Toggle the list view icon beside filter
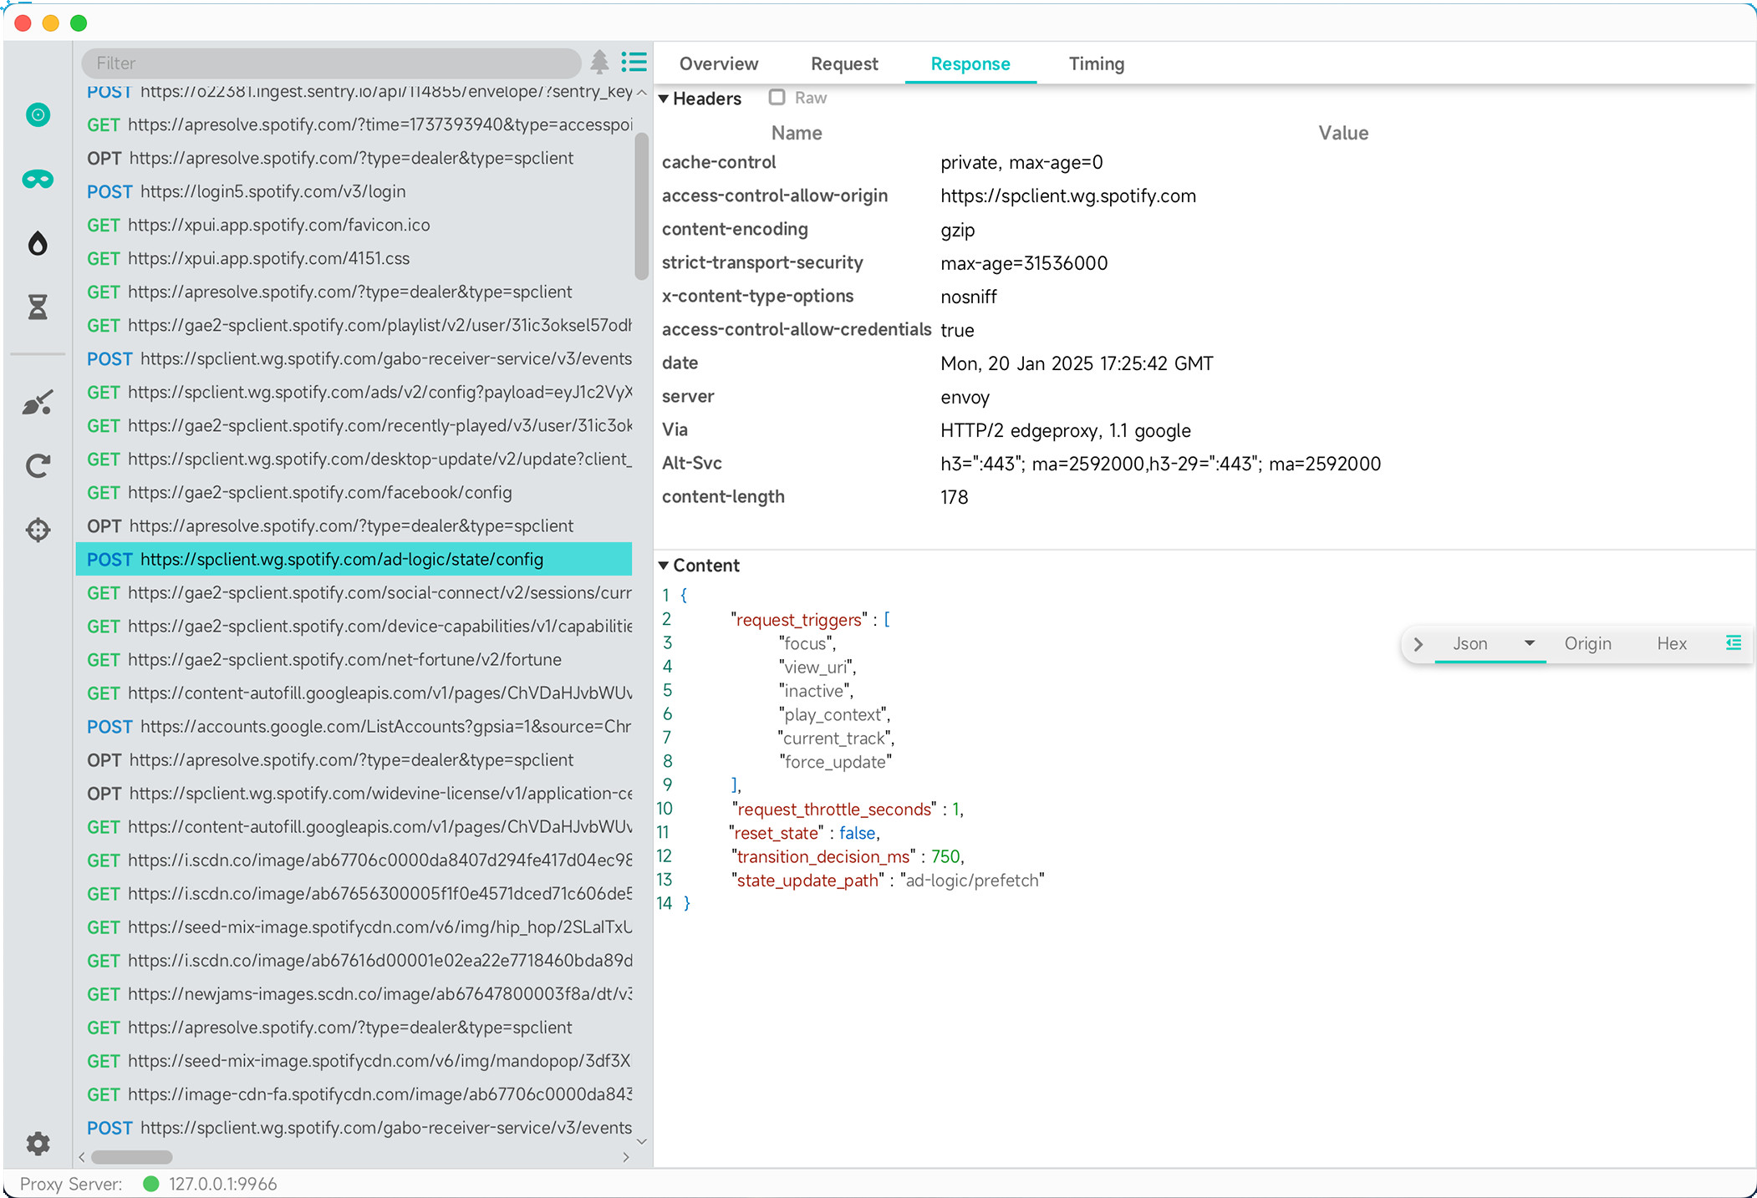The image size is (1757, 1198). coord(634,63)
